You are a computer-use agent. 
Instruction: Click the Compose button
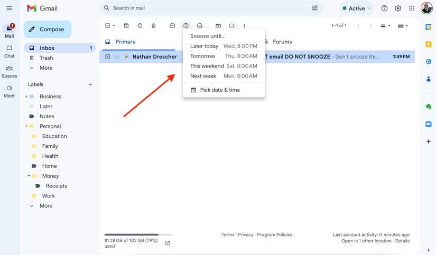48,30
